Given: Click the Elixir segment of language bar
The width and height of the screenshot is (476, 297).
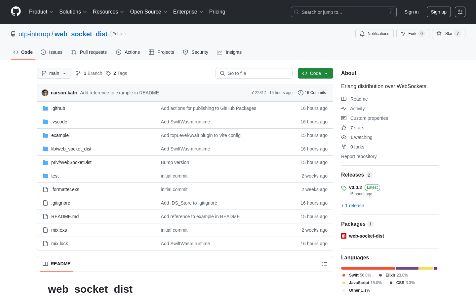Looking at the screenshot, I should coord(407,268).
